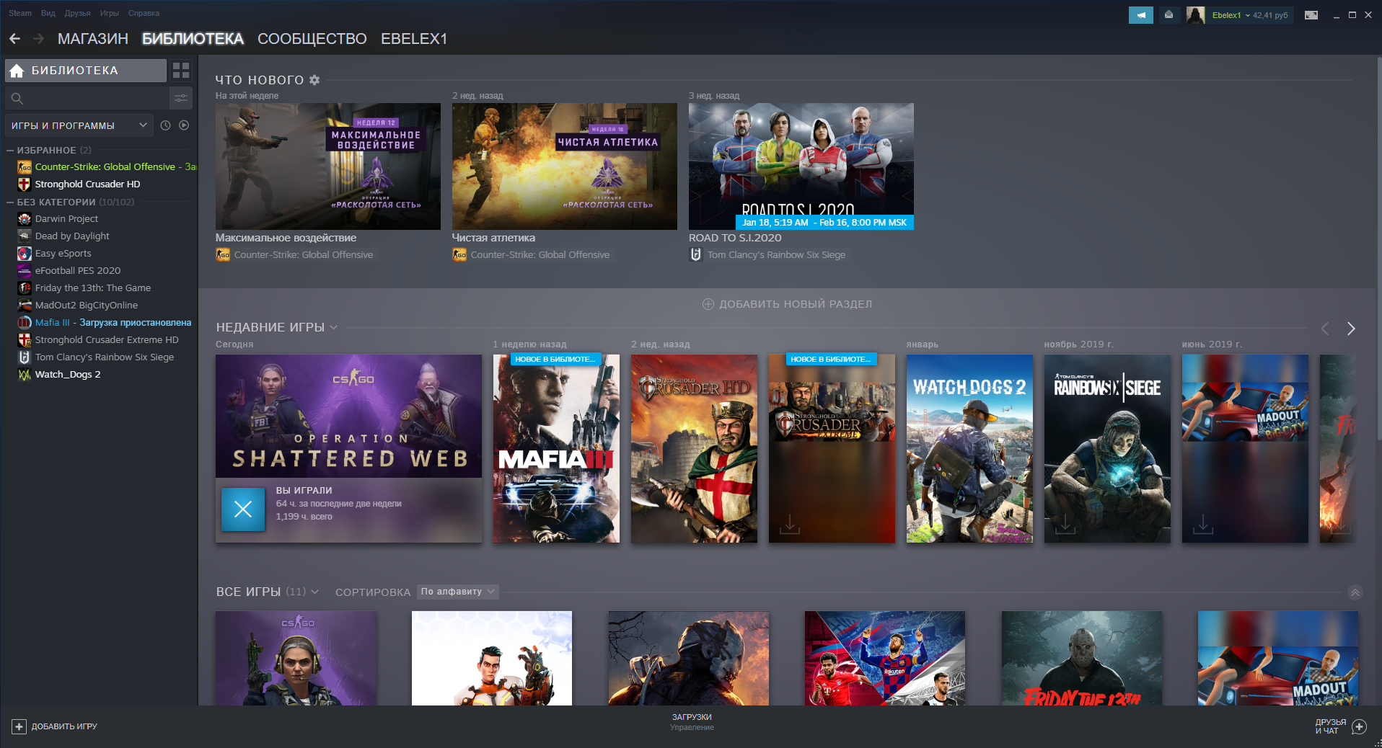Screen dimensions: 1382x748
Task: Click the Counter-Strike icon under Максимальное воздействие
Action: pos(223,254)
